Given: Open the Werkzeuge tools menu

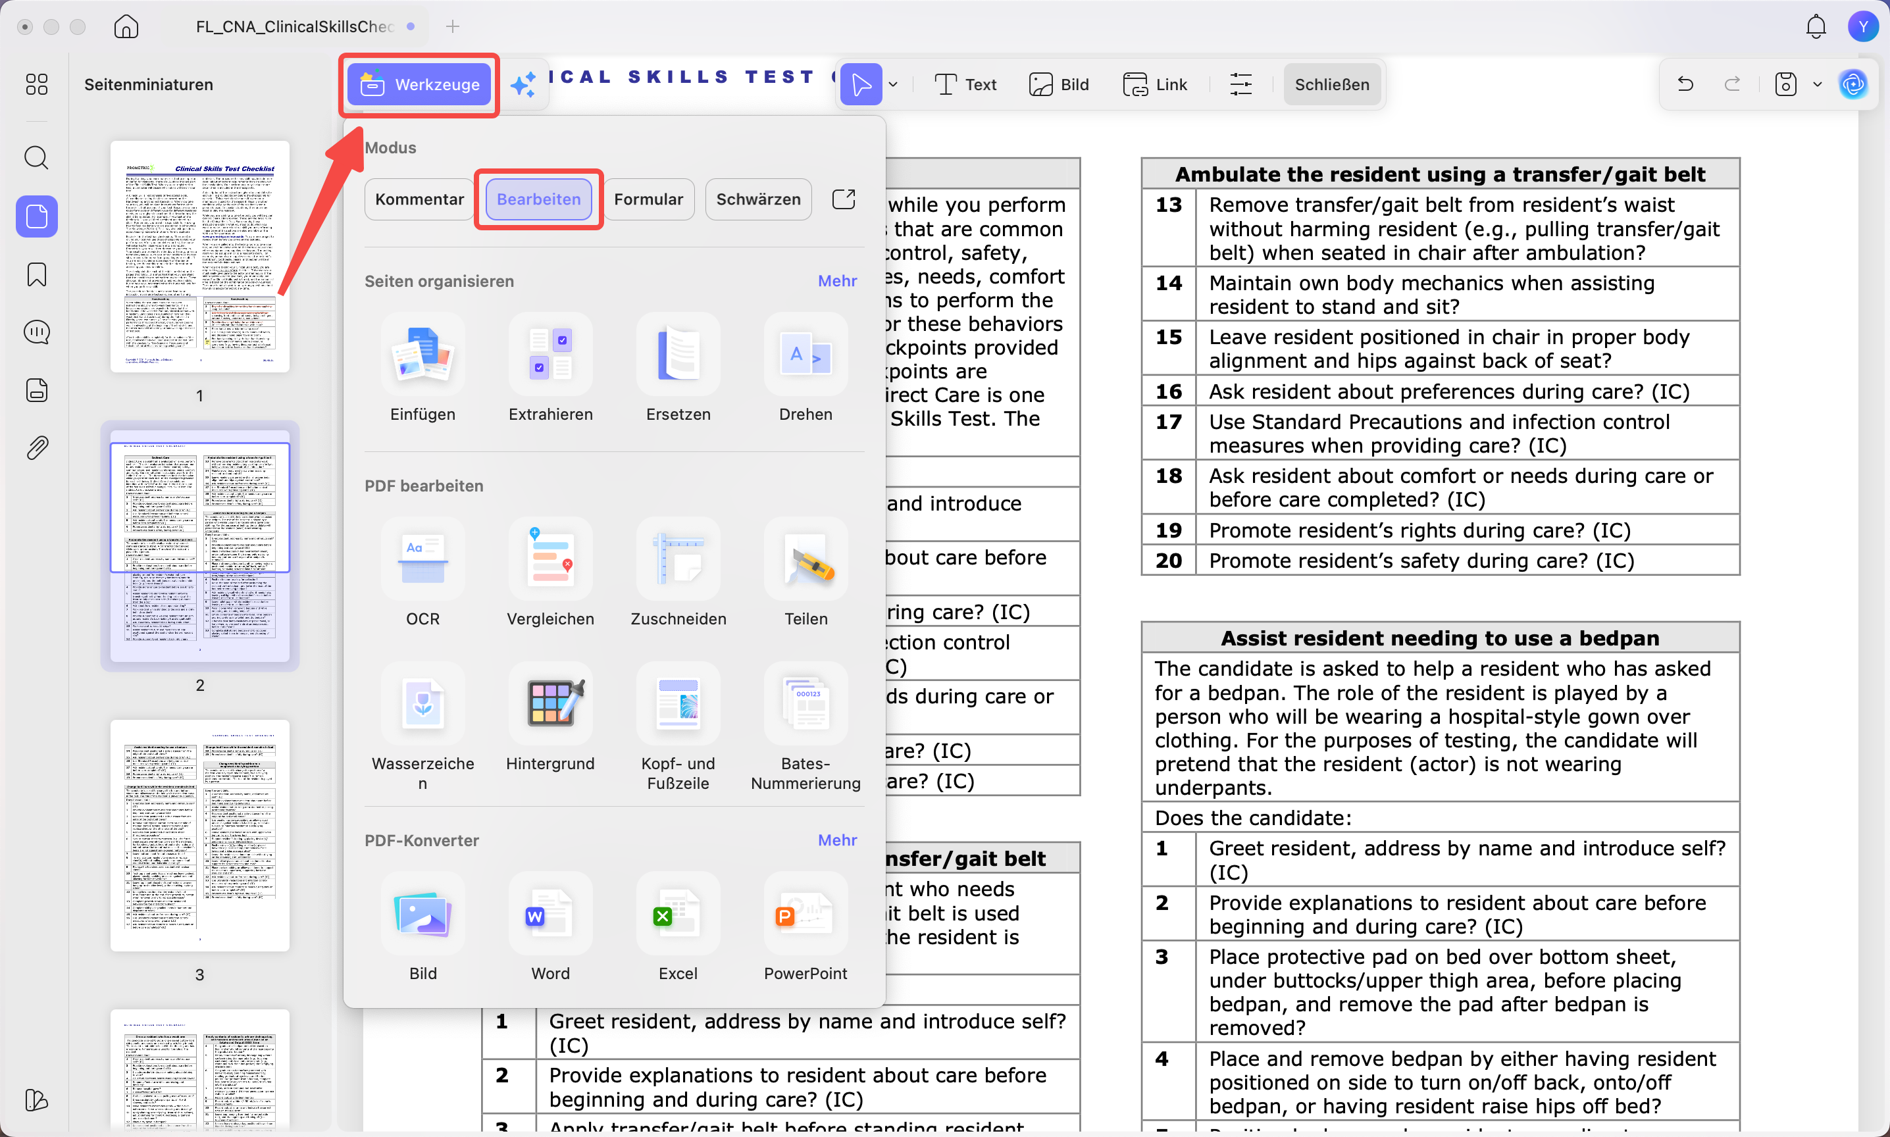Looking at the screenshot, I should [419, 84].
